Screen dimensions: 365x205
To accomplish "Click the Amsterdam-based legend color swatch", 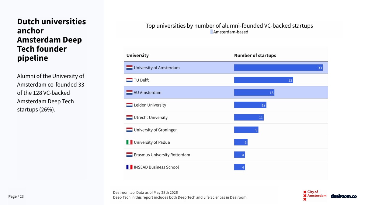I will (211, 32).
